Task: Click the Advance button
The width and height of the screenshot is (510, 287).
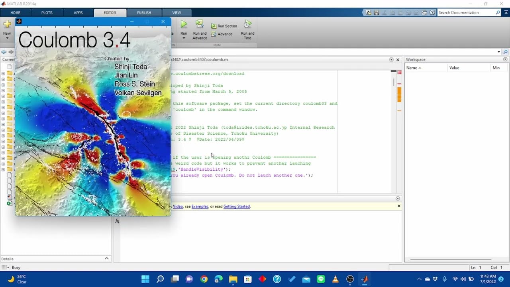Action: [x=222, y=34]
